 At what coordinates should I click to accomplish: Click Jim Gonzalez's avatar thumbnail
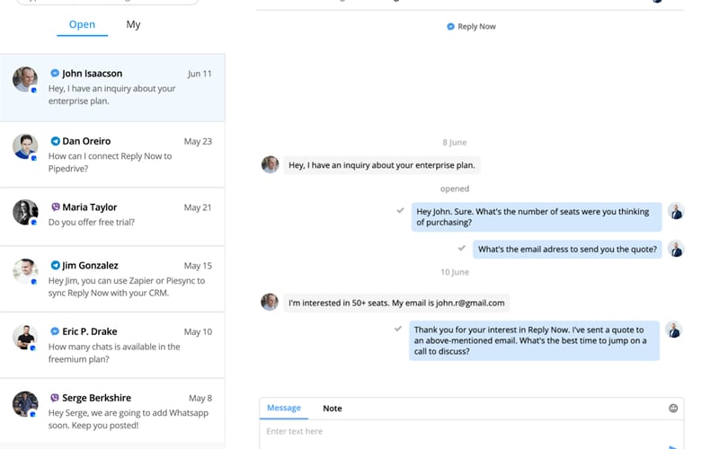click(24, 270)
